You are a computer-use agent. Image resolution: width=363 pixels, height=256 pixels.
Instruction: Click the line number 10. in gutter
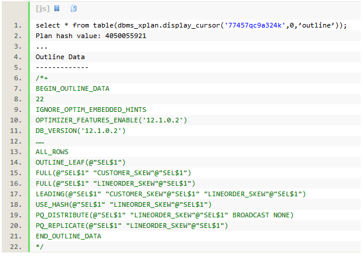(16, 120)
